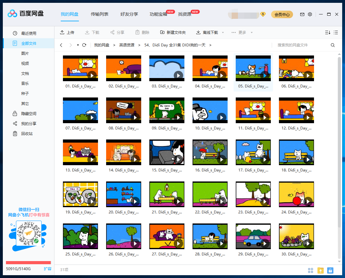Click the 会员中心 button
The height and width of the screenshot is (278, 345).
282,14
